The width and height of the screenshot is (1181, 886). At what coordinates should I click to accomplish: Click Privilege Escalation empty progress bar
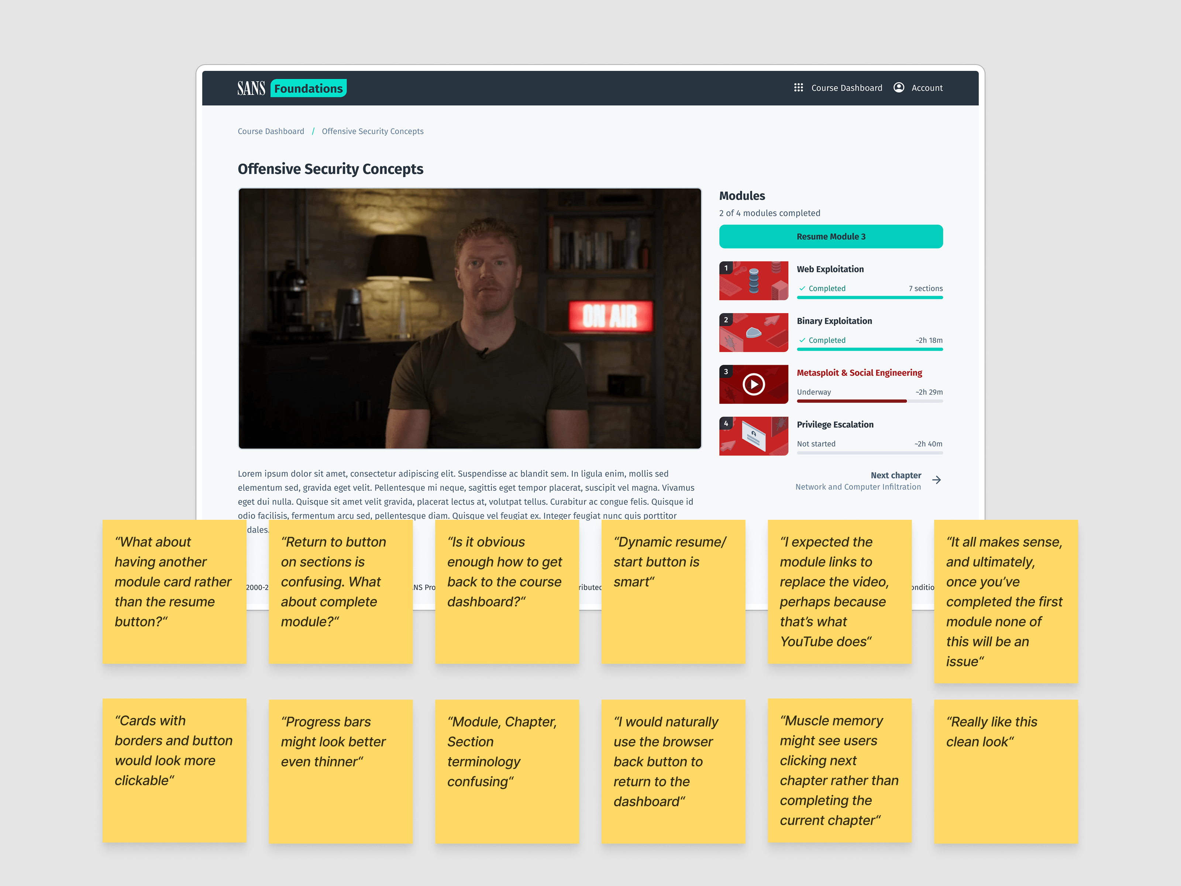click(870, 453)
